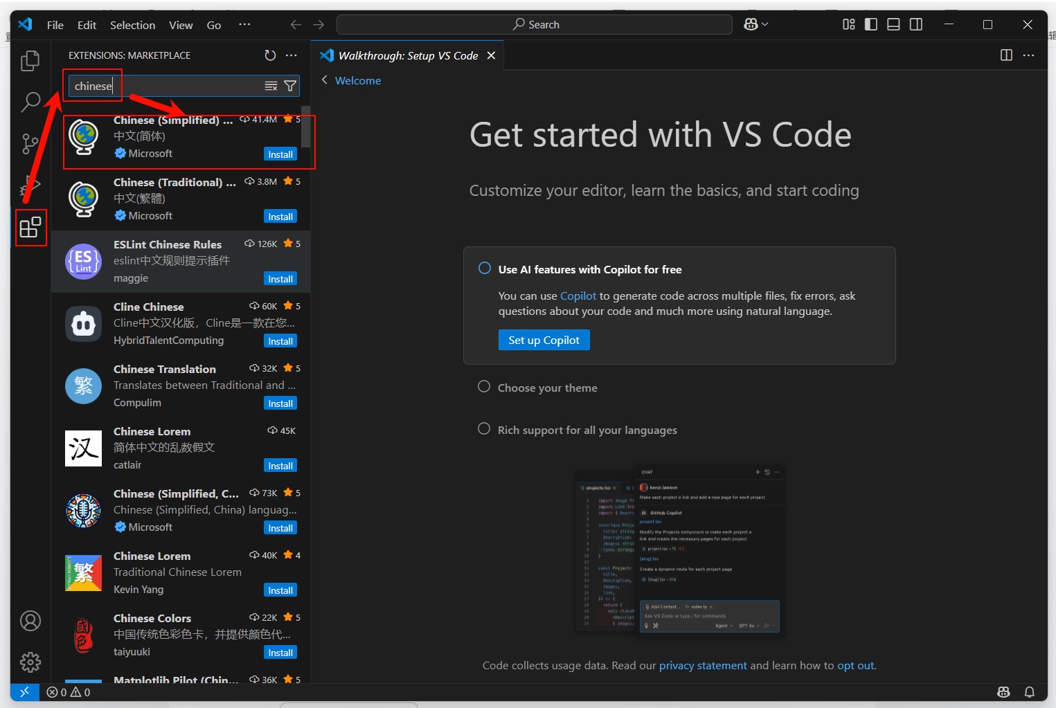Select the Choose your theme step
The width and height of the screenshot is (1056, 708).
pyautogui.click(x=484, y=386)
